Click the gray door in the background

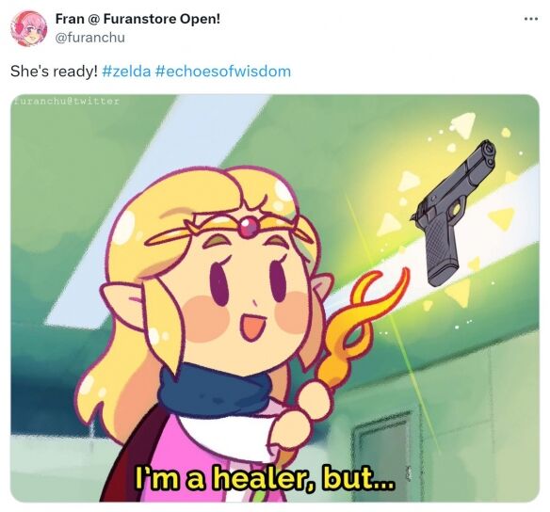[x=382, y=456]
